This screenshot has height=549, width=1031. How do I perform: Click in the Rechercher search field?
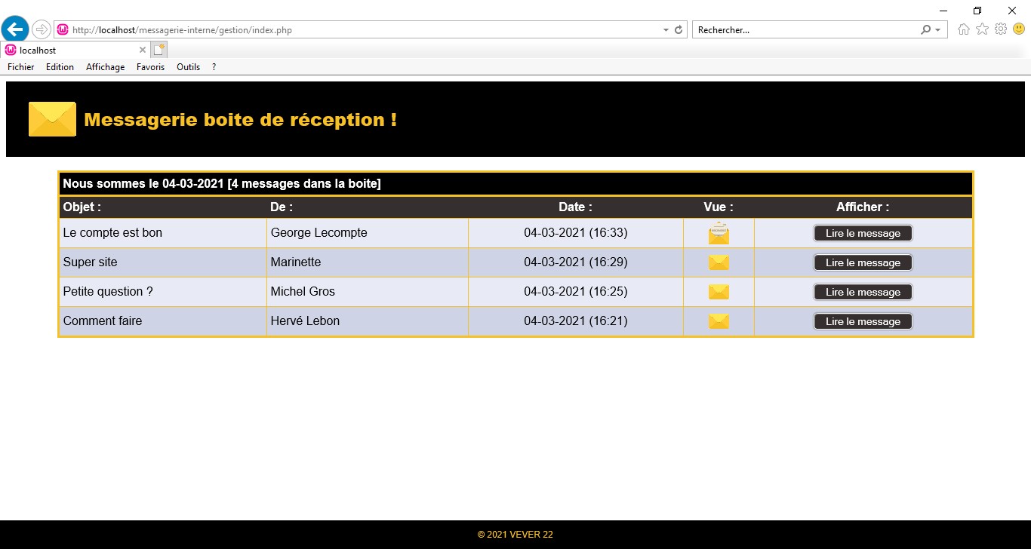pyautogui.click(x=804, y=30)
